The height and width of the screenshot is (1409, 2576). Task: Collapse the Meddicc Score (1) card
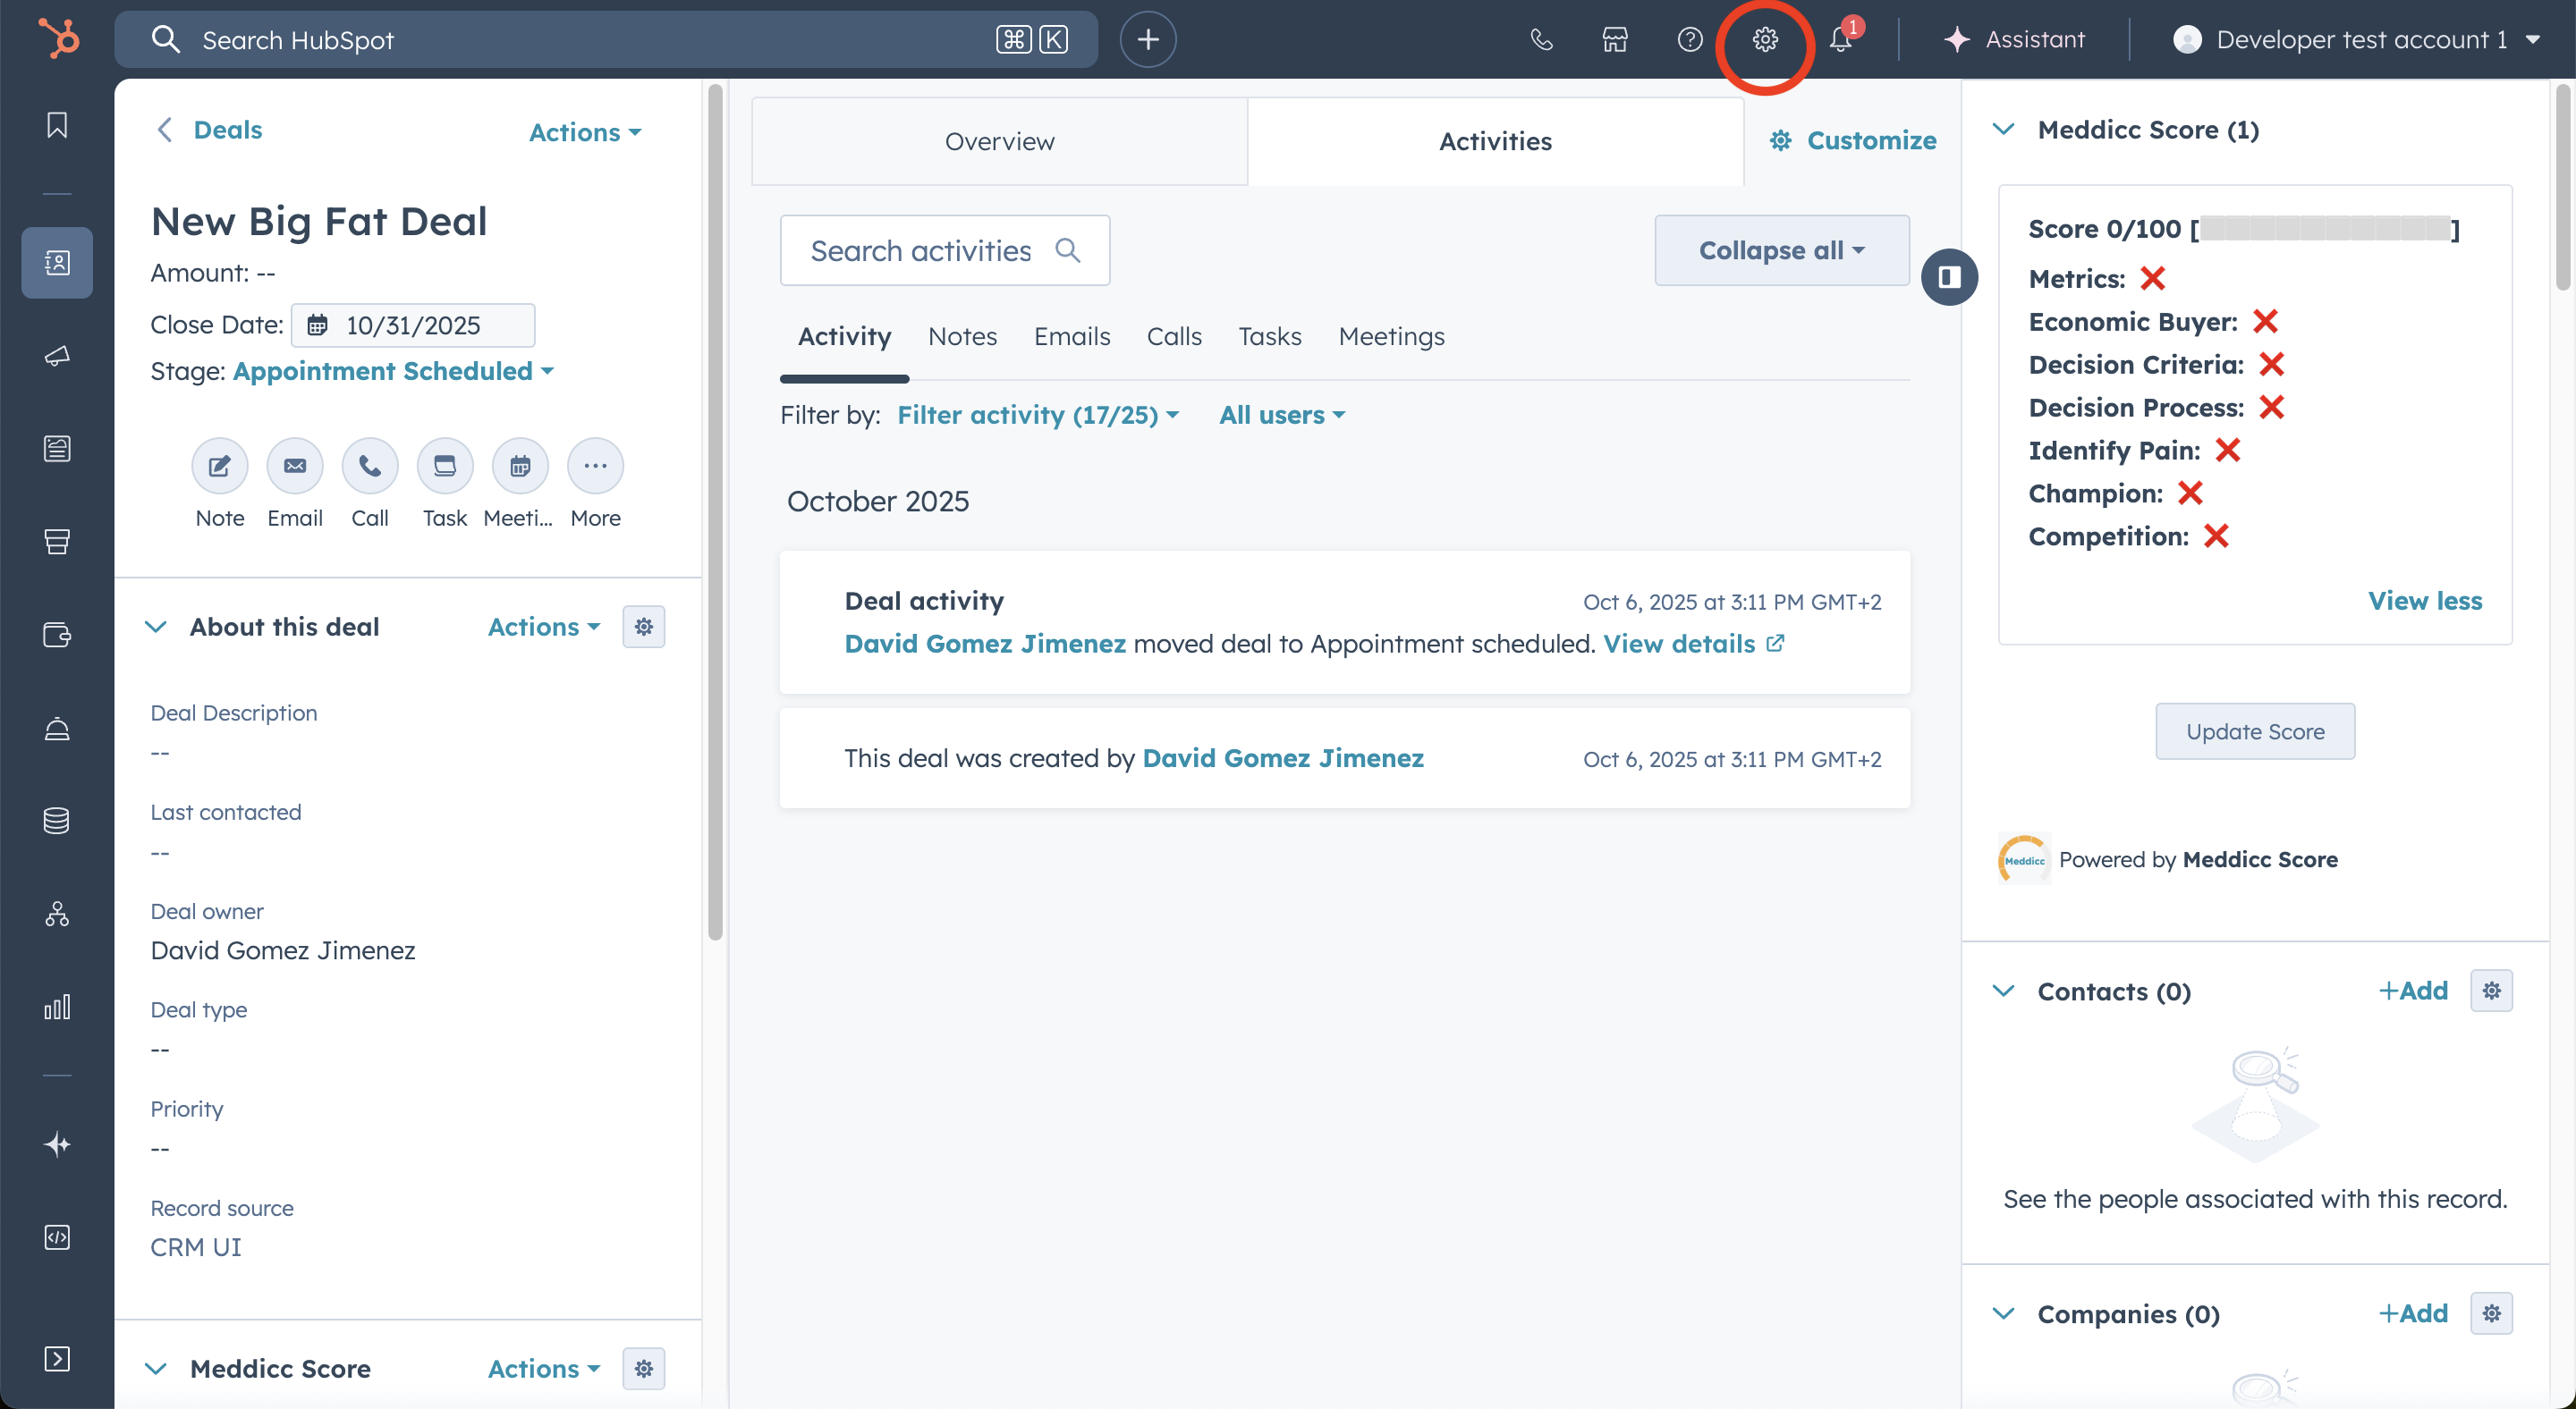click(x=2003, y=130)
